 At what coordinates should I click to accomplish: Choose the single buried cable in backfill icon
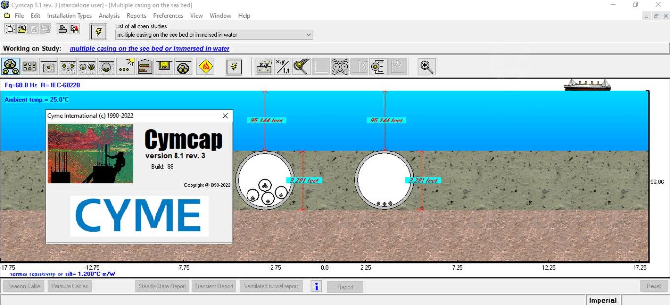tap(49, 66)
